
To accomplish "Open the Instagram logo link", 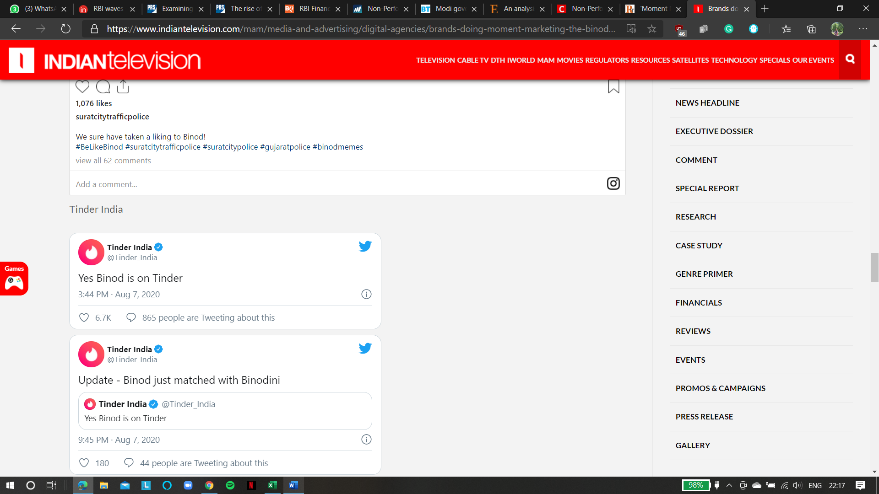I will (x=613, y=183).
